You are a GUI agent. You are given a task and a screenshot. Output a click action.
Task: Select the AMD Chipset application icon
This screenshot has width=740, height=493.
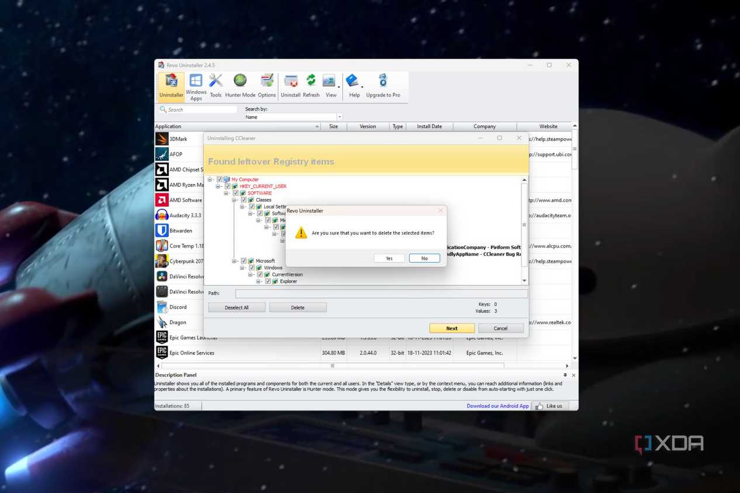(162, 169)
